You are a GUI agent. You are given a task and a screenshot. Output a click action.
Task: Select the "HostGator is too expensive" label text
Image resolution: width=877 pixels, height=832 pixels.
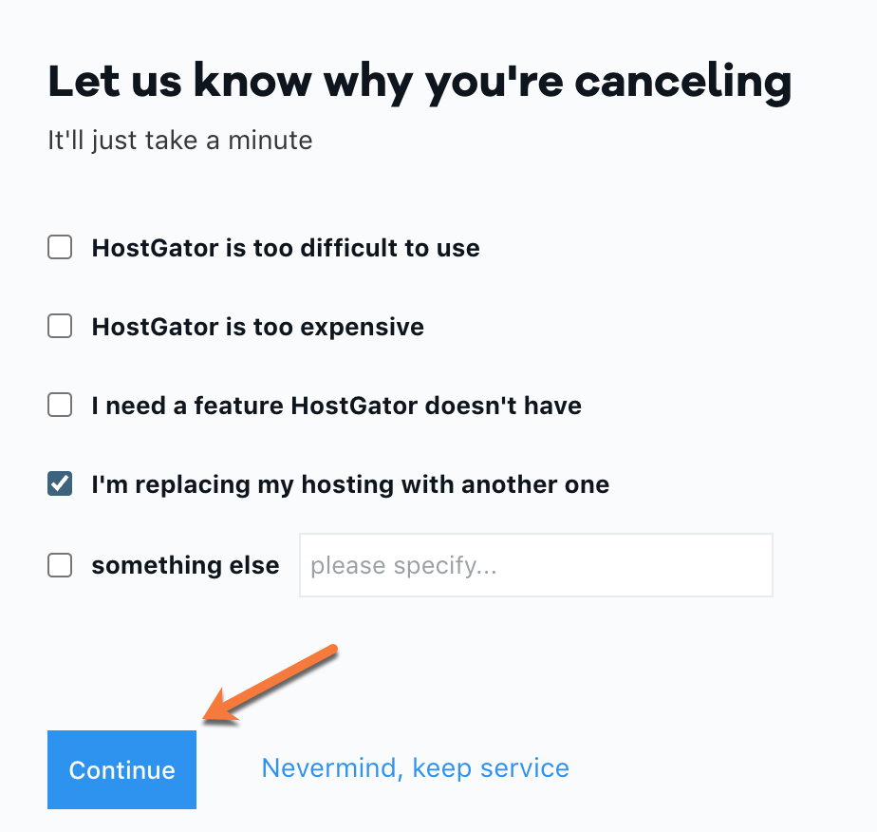257,328
